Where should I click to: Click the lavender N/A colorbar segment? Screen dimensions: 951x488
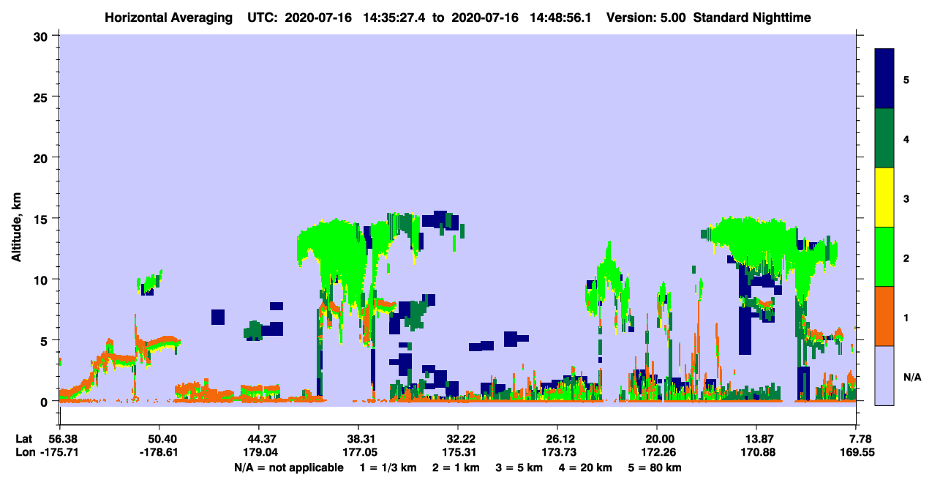point(884,375)
